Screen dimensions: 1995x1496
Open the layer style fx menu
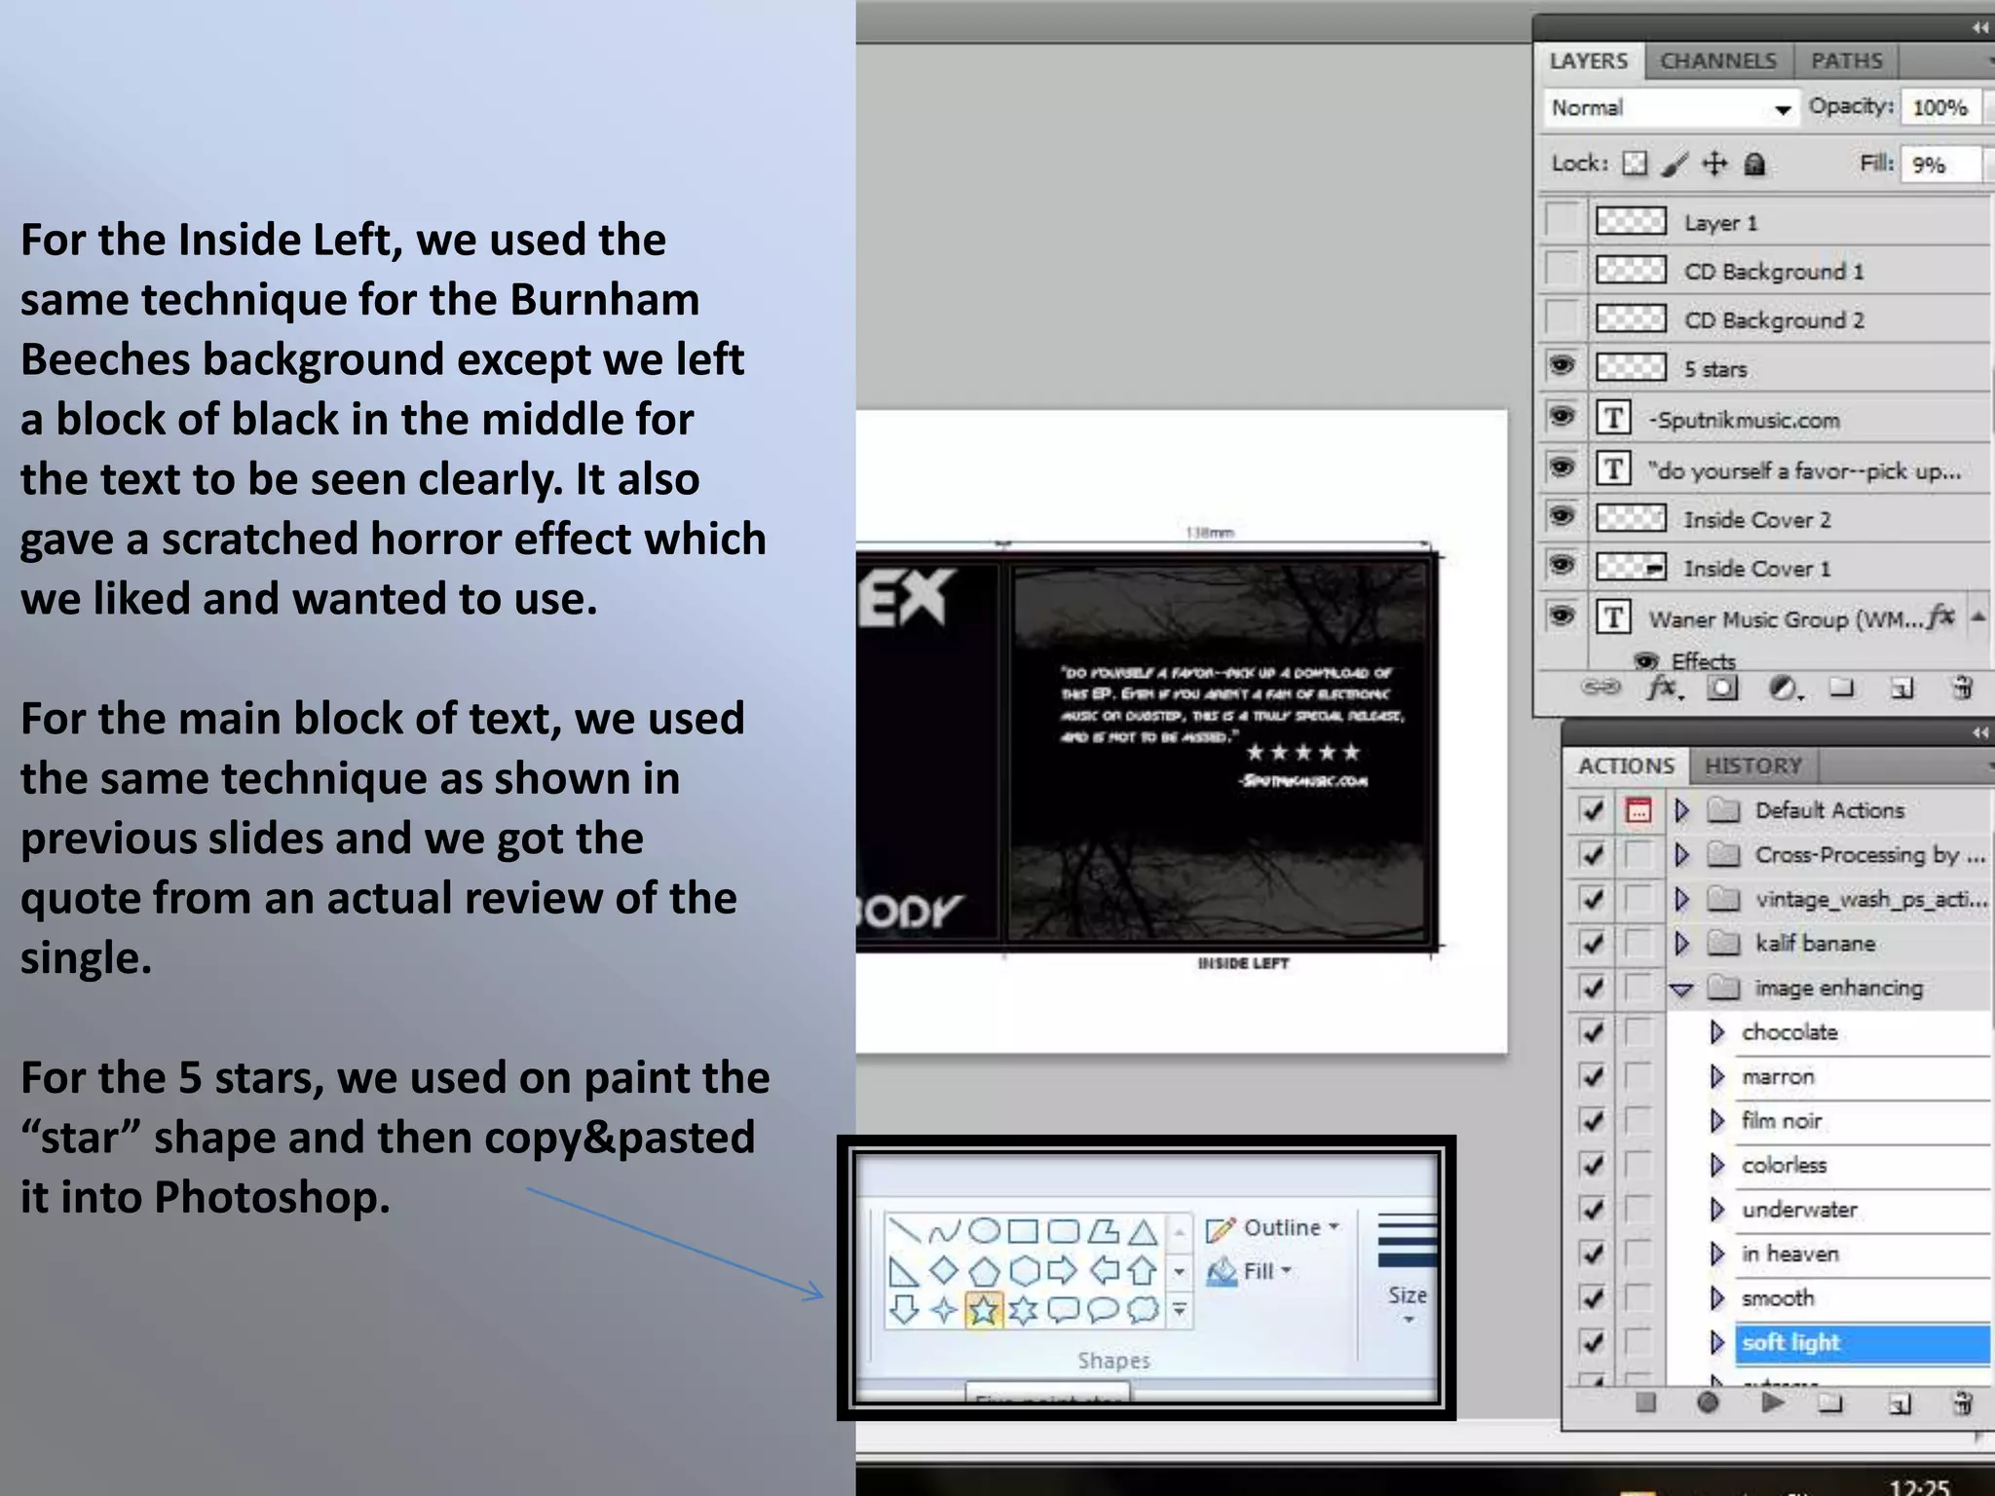pos(1663,688)
